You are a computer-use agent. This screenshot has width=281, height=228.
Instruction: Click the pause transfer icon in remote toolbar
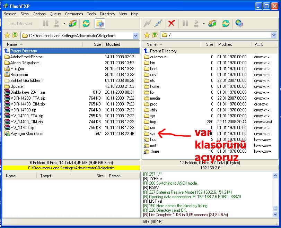click(185, 24)
